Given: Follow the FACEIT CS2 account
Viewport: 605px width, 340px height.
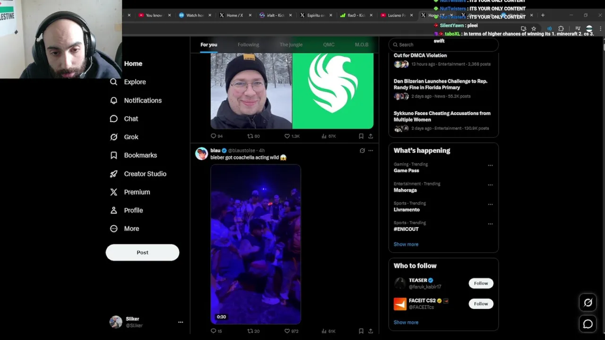Looking at the screenshot, I should coord(481,304).
